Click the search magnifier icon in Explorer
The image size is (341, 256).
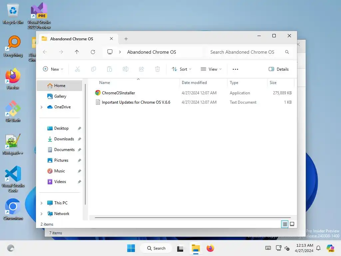[x=287, y=52]
